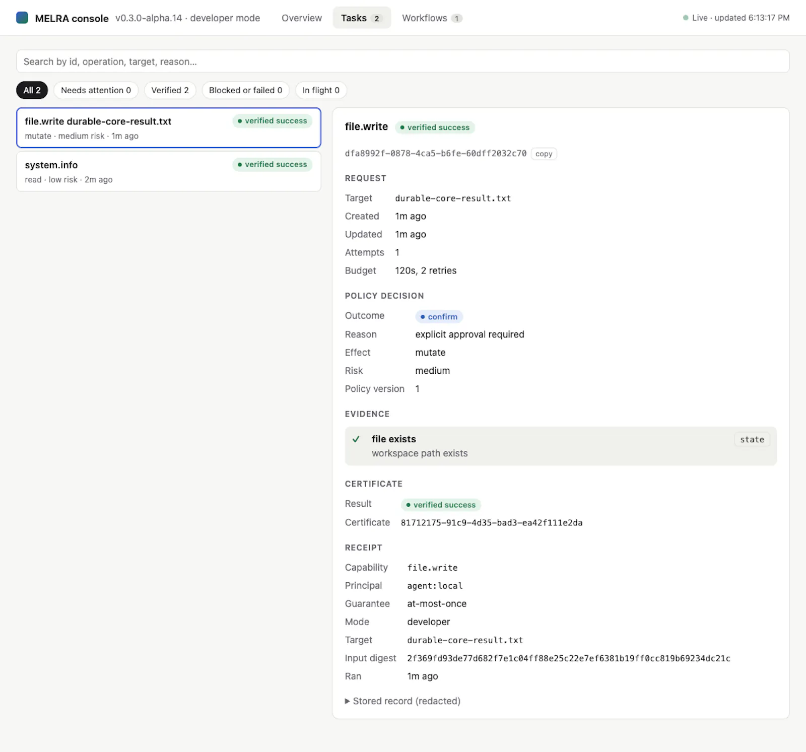Filter by Needs attention 0
The width and height of the screenshot is (806, 752).
(96, 90)
